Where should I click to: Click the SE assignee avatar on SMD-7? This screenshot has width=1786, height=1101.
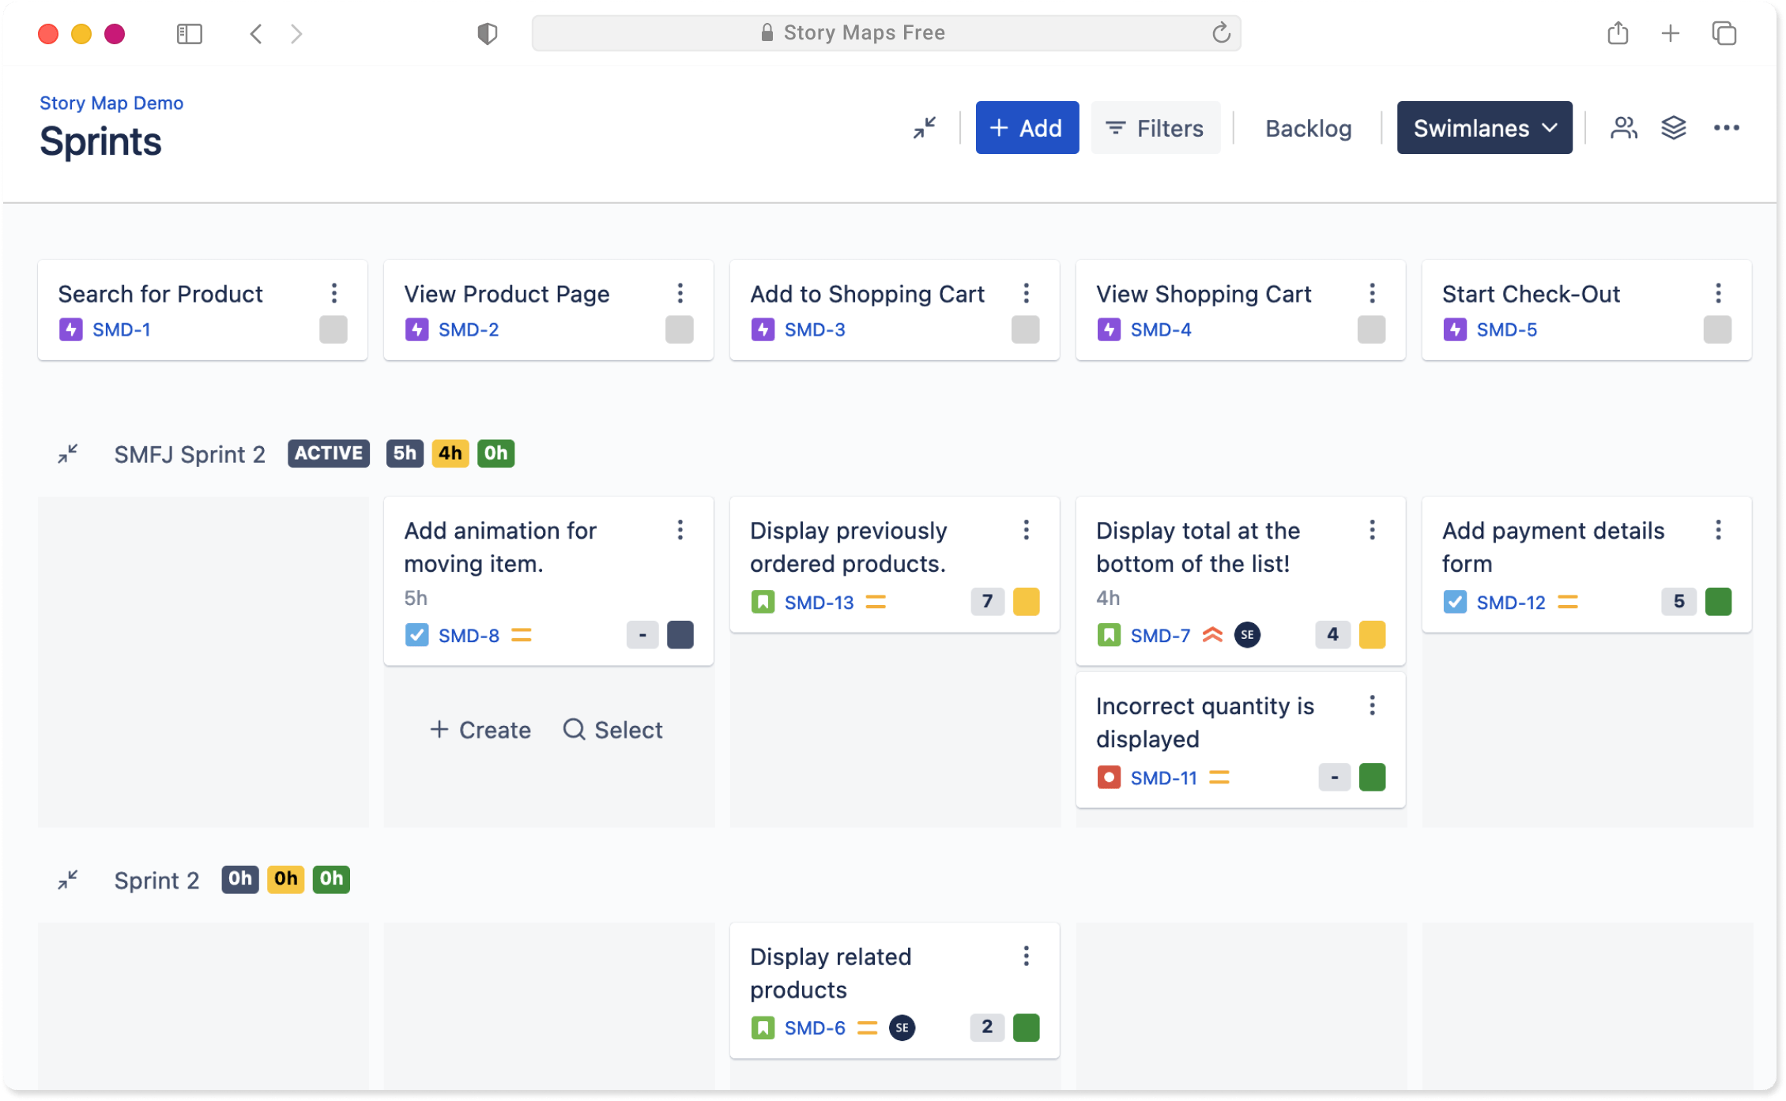[1247, 635]
